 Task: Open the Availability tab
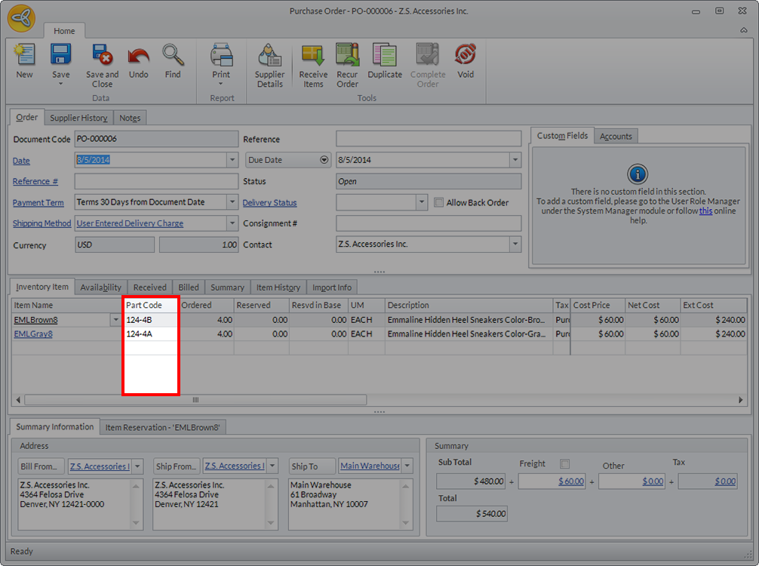[x=100, y=288]
